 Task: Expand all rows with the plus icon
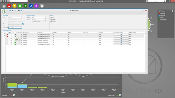(x=4, y=33)
